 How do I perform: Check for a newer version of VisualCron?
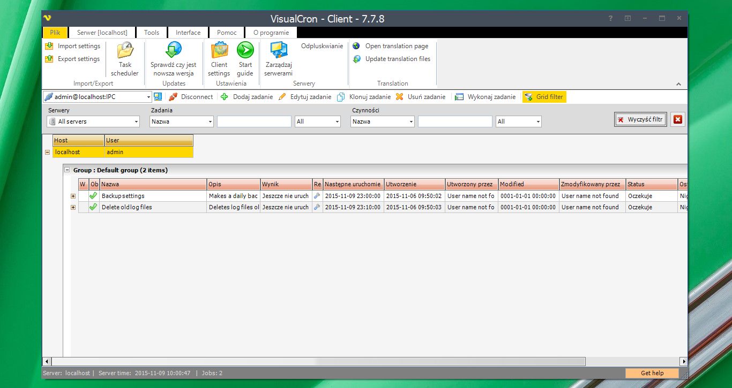tap(173, 59)
